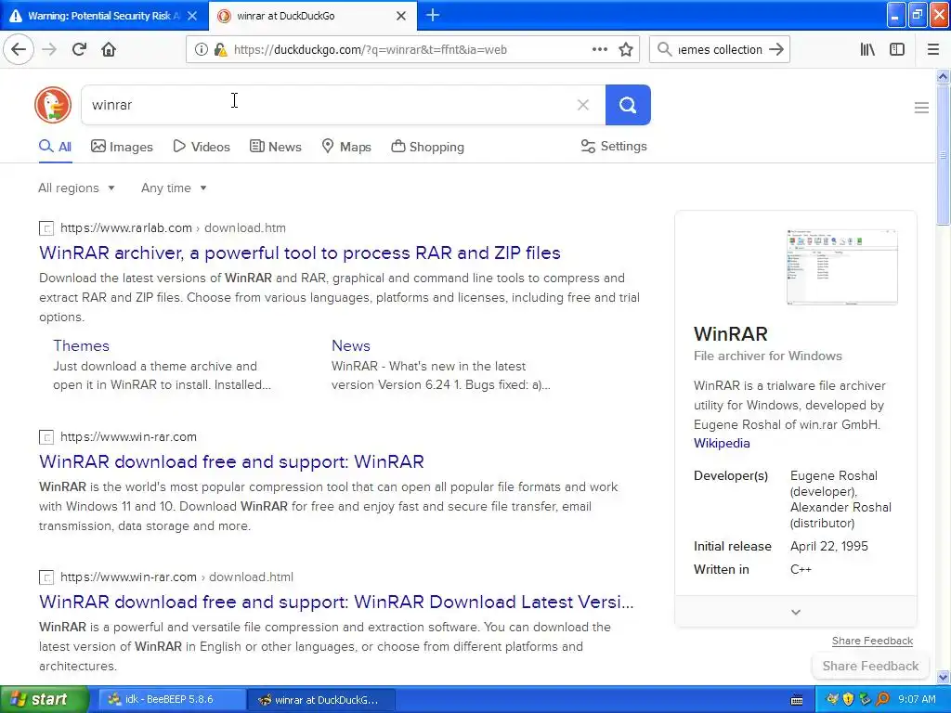Click the DuckDuckGo logo
This screenshot has width=951, height=713.
53,105
